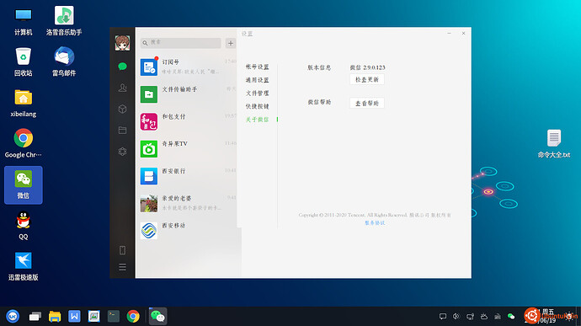Focus the WeChat search field
Screen dimensions: 581x326
point(181,43)
